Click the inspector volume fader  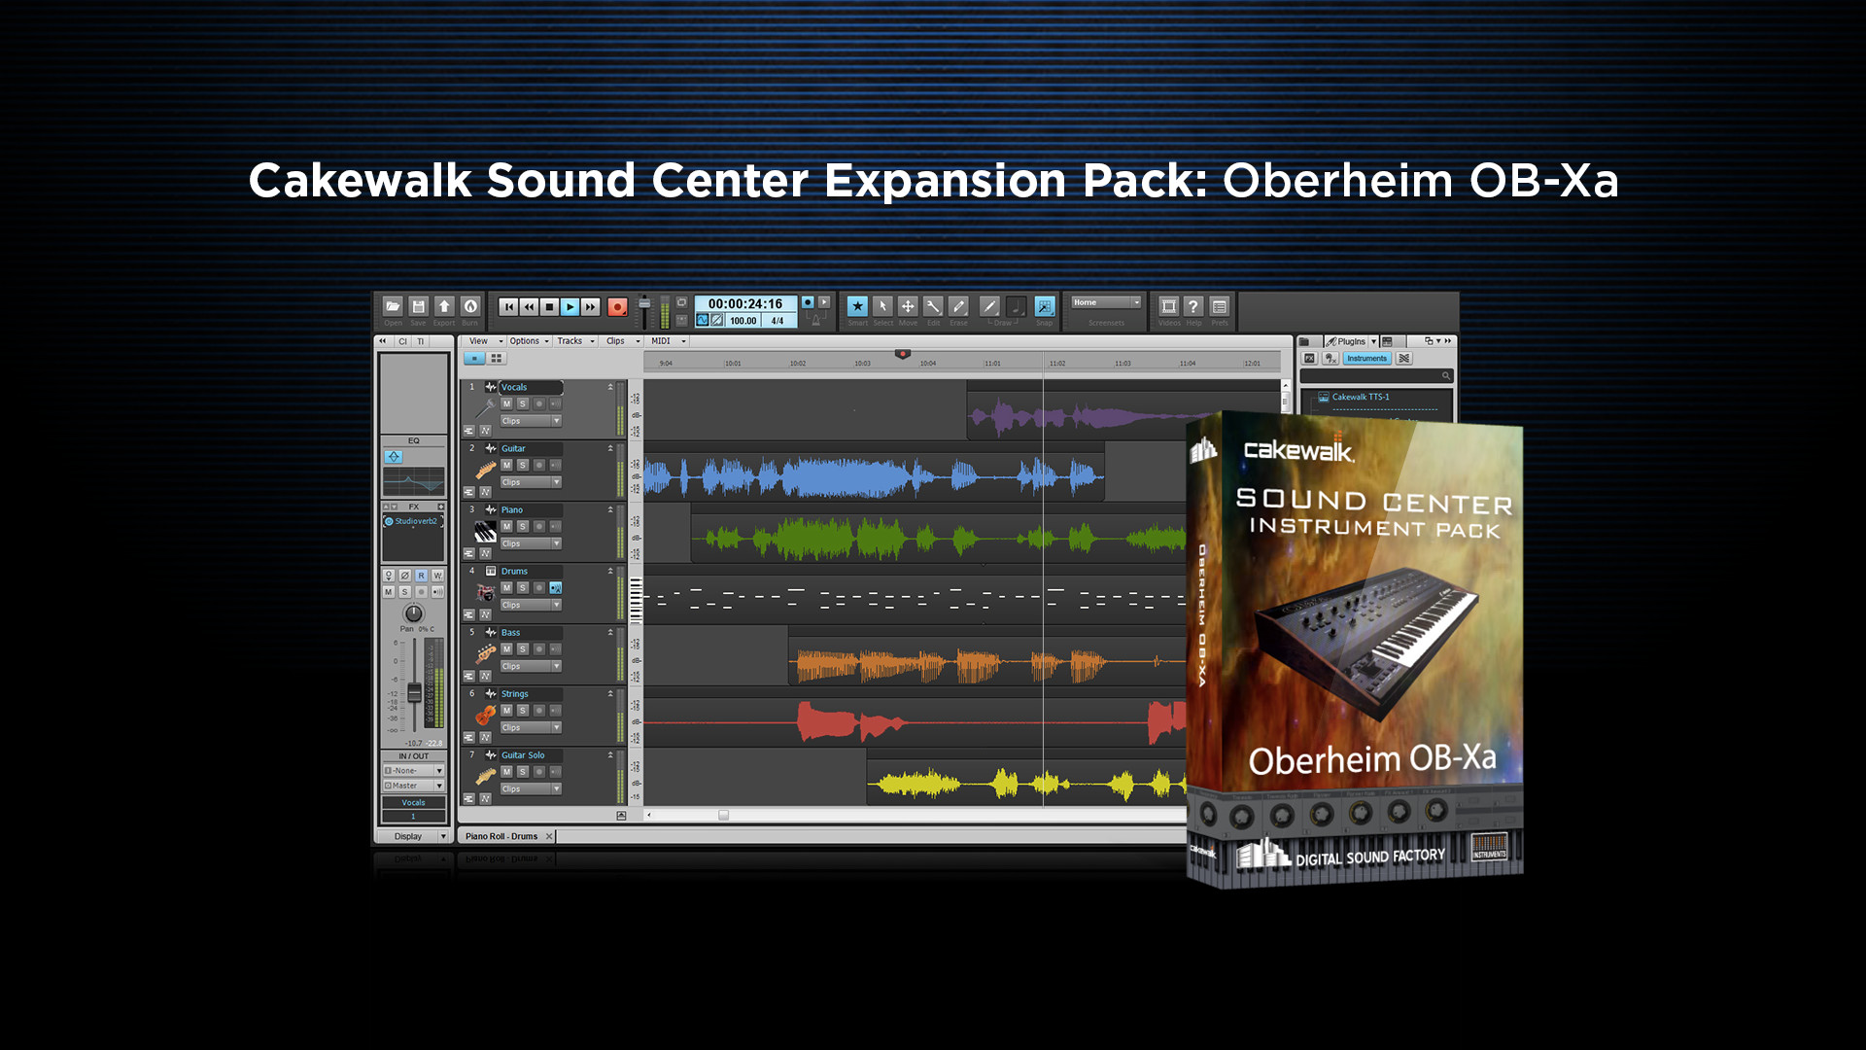[415, 693]
